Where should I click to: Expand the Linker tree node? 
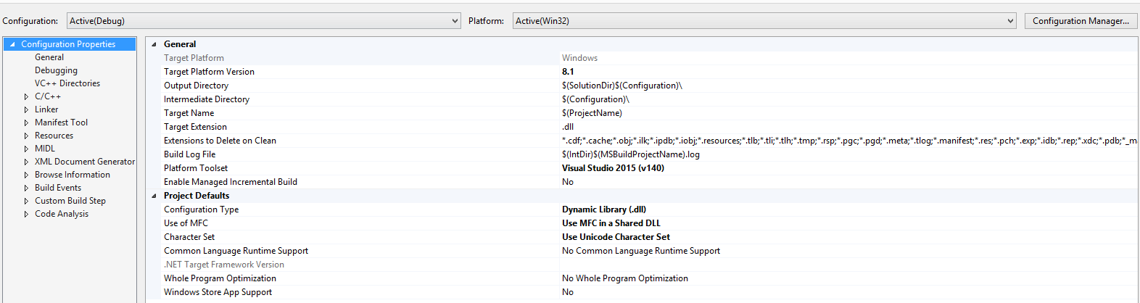click(x=27, y=109)
